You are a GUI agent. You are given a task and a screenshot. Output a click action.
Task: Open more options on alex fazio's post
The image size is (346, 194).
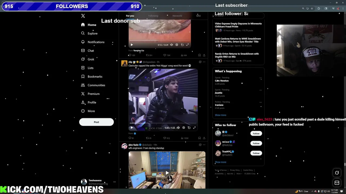(x=204, y=145)
